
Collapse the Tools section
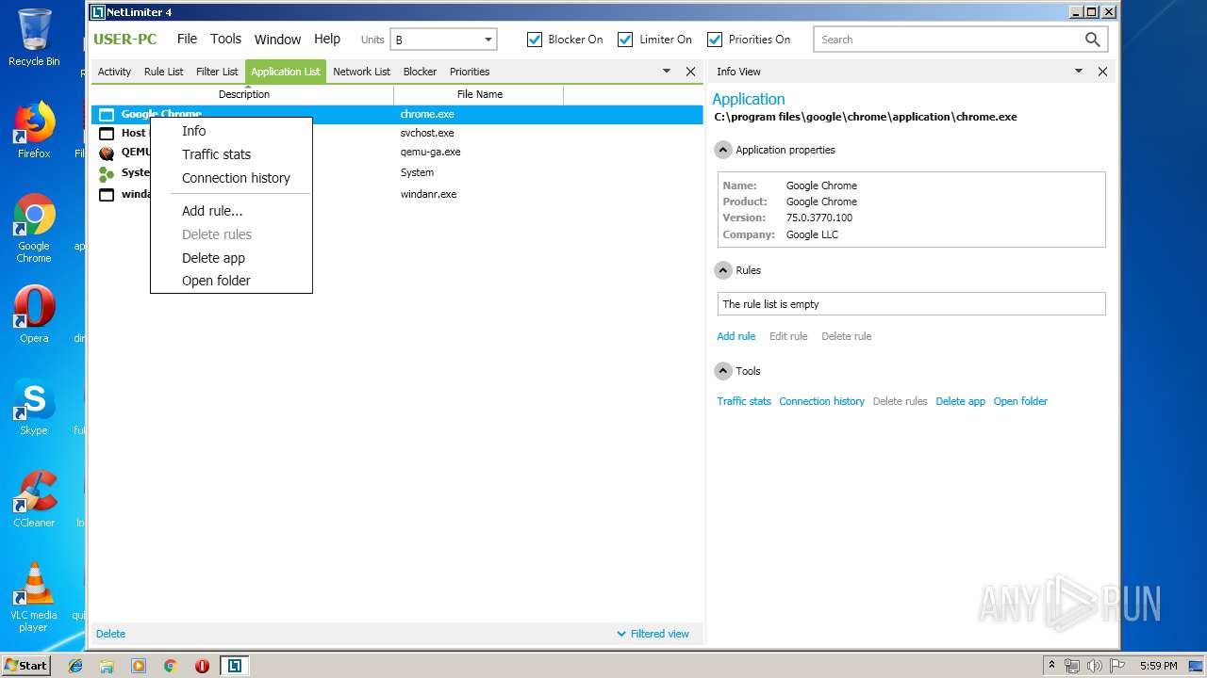point(723,371)
